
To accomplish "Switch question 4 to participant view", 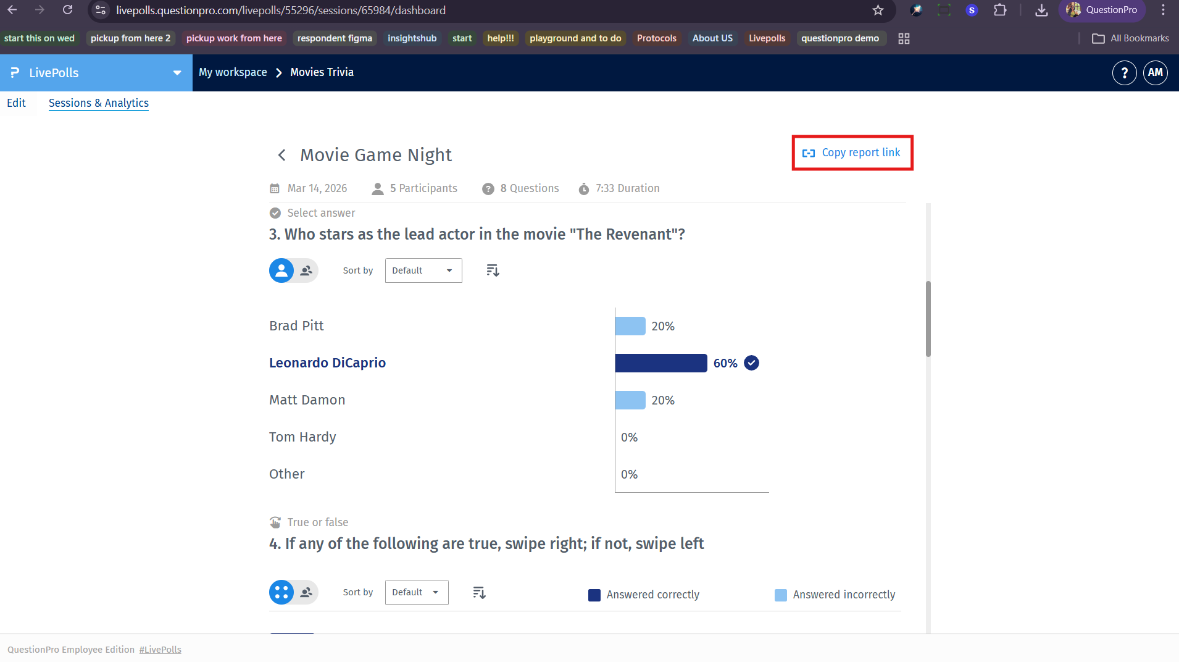I will click(x=307, y=592).
